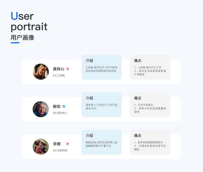This screenshot has width=203, height=172.
Task: Select the name 李娜
Action: coord(57,144)
